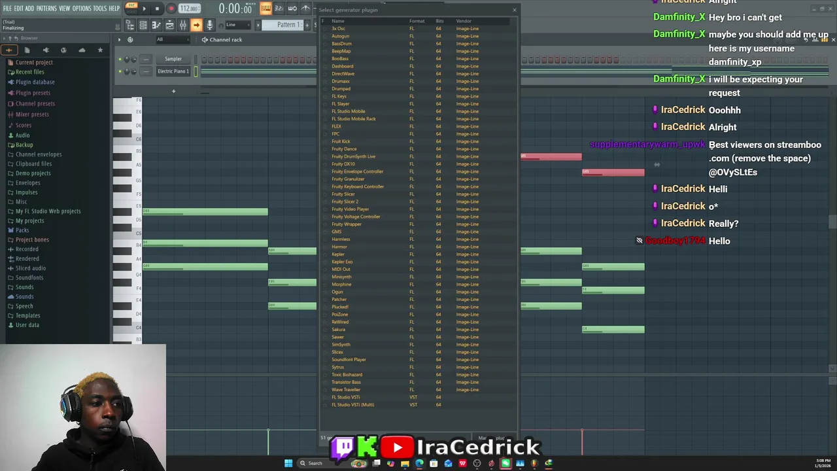This screenshot has height=471, width=837.
Task: Expand the Demo projects folder
Action: tap(33, 173)
